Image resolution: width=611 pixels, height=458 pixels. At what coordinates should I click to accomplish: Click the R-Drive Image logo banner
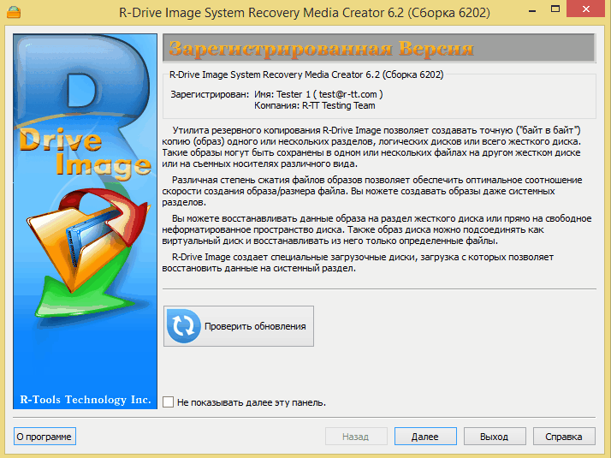85,221
